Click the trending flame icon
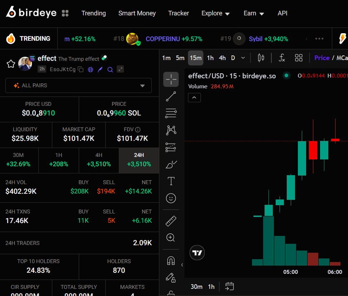The height and width of the screenshot is (296, 348). pos(11,39)
